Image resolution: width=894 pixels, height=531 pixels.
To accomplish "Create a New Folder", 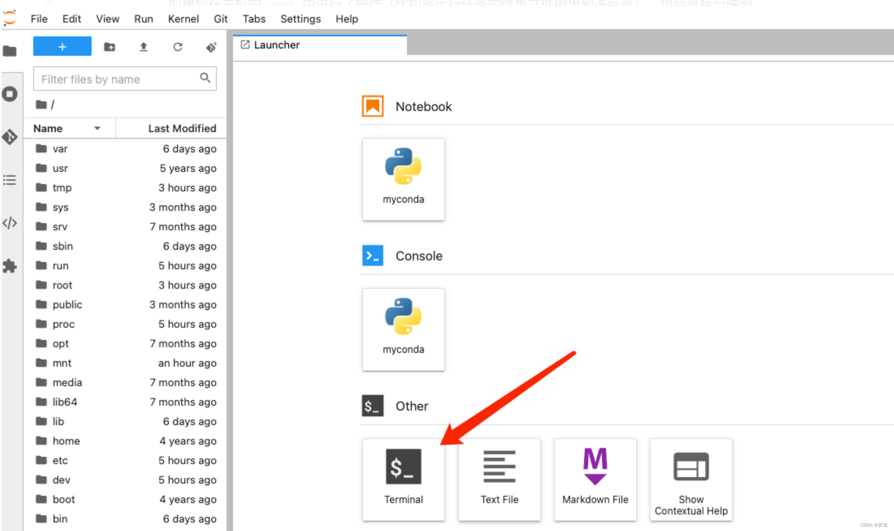I will pos(109,47).
